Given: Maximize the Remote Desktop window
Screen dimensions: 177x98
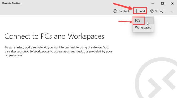Looking at the screenshot, I should point(163,4).
